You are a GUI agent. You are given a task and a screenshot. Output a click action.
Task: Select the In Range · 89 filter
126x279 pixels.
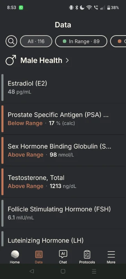[81, 41]
